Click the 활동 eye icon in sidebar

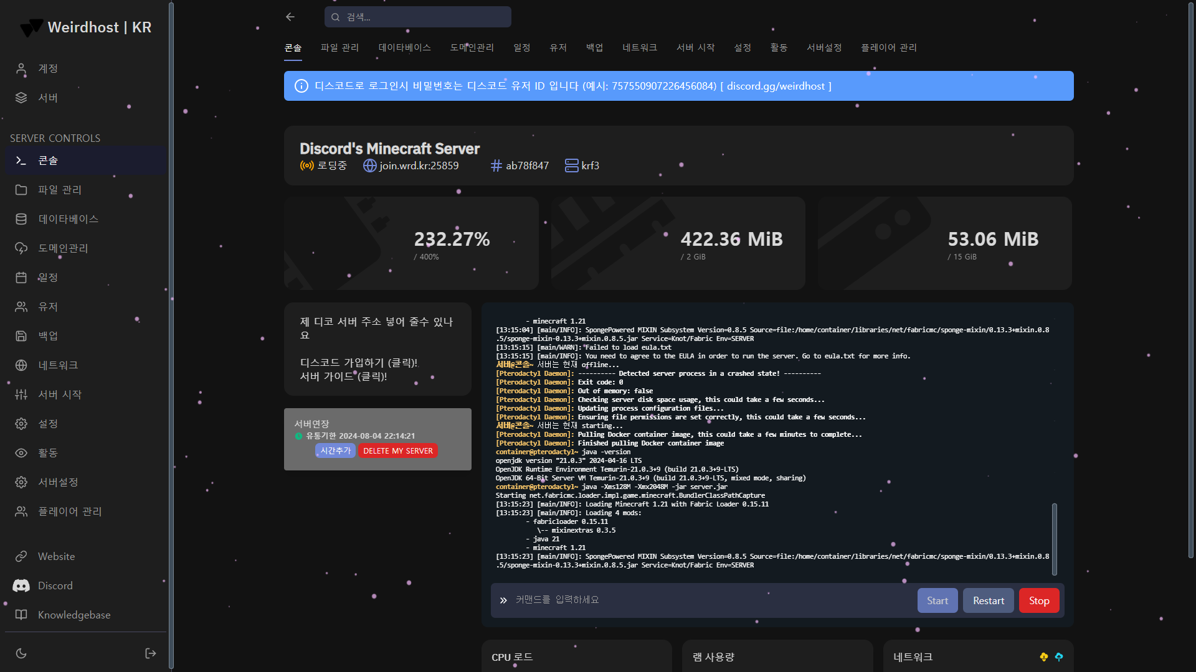(21, 453)
